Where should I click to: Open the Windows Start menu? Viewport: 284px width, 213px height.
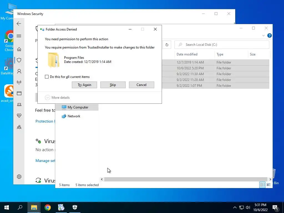(x=7, y=207)
